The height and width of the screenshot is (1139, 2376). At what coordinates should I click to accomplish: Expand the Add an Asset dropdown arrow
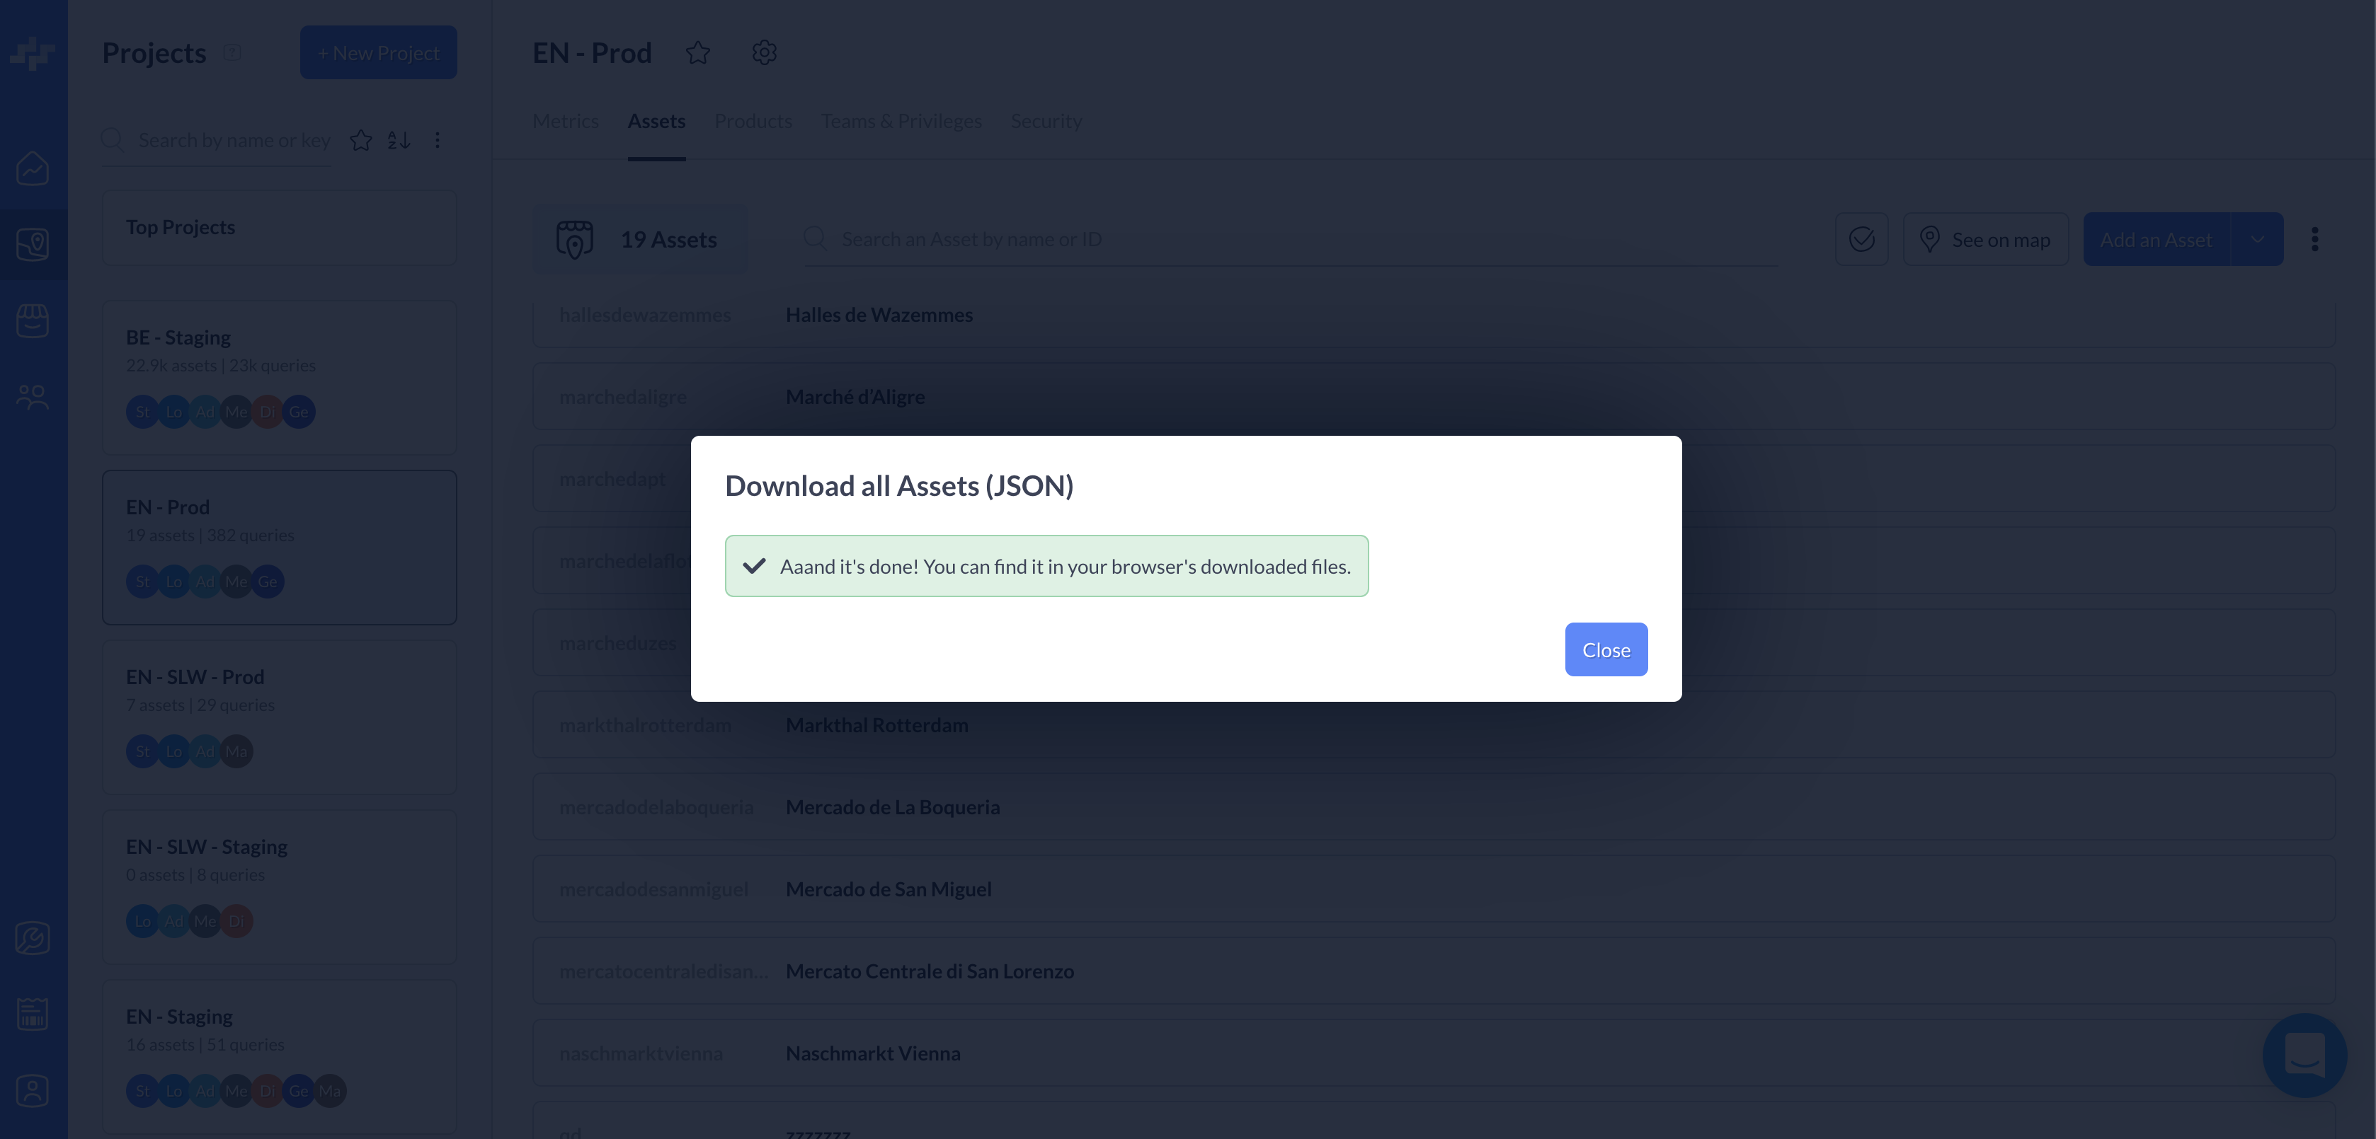[x=2257, y=240]
